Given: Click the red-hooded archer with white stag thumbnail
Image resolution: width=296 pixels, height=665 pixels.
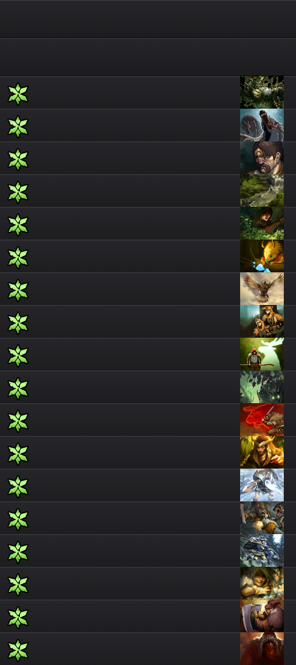Looking at the screenshot, I should [x=262, y=354].
